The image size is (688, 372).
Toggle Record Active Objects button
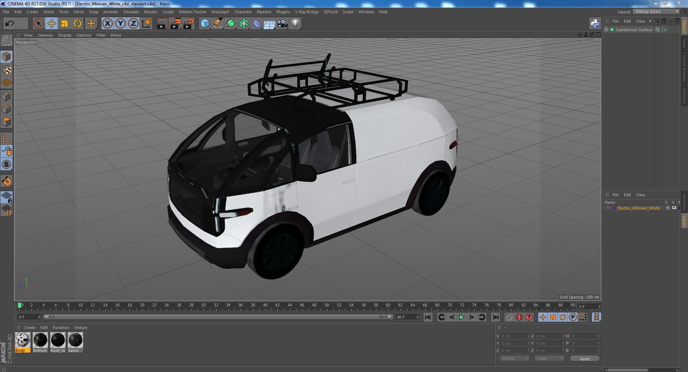[x=509, y=317]
